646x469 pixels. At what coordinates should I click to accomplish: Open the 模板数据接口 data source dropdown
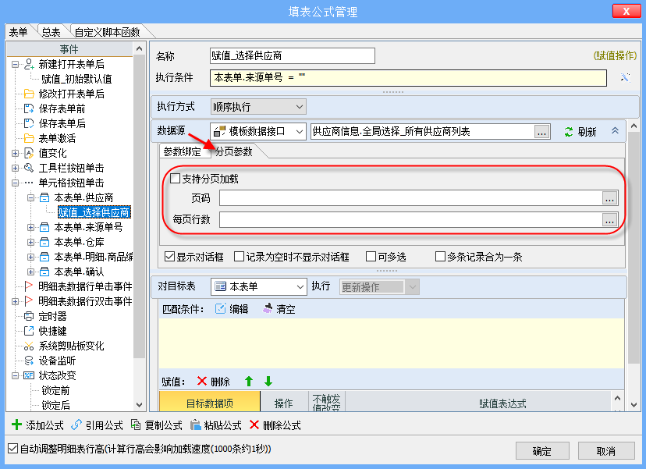[x=258, y=131]
